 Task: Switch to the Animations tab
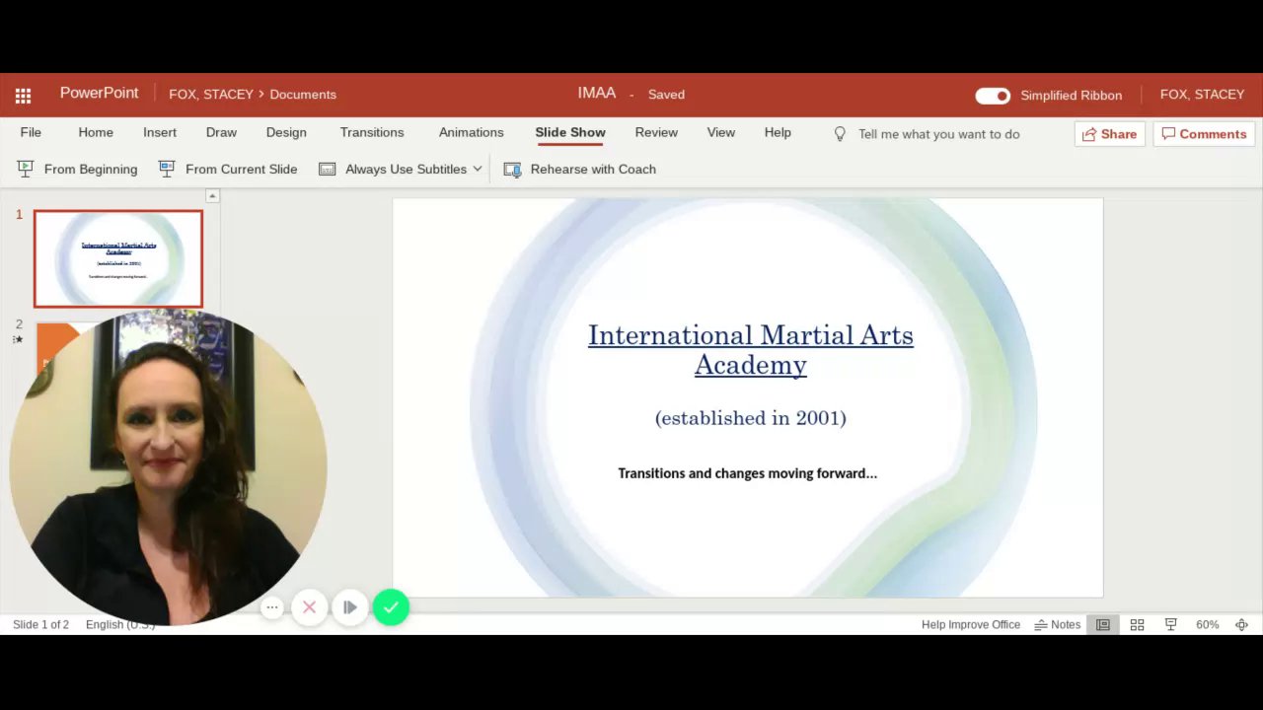(471, 132)
